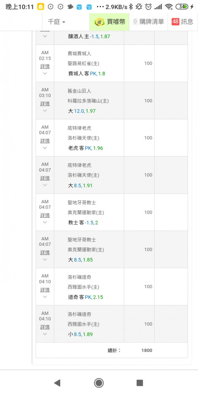Expand chevron under 聖地牙哥教士 大 8.5 row
198x396 pixels.
point(45,259)
